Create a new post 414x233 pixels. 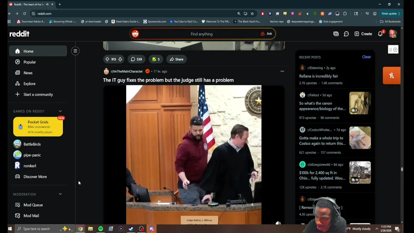click(363, 34)
